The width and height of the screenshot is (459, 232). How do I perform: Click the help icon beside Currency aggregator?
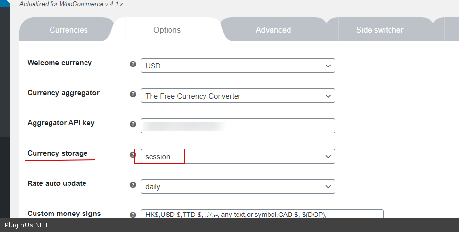tap(133, 94)
